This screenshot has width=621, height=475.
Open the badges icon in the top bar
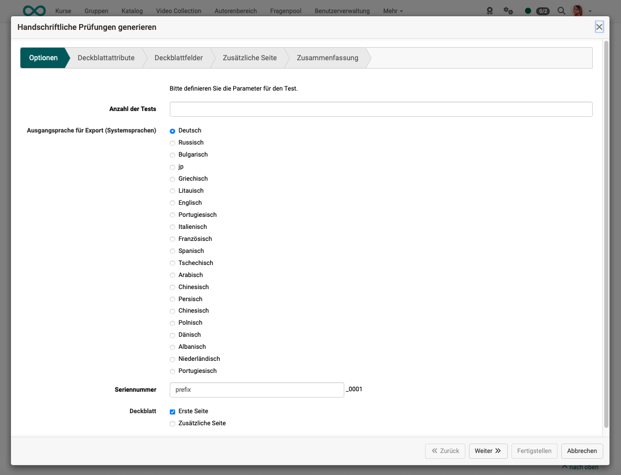tap(489, 10)
